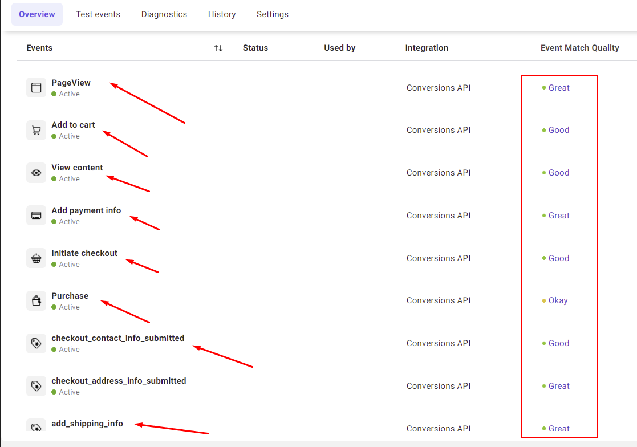
Task: Click Conversions API in checkout_contact_info_submitted row
Action: pyautogui.click(x=439, y=343)
